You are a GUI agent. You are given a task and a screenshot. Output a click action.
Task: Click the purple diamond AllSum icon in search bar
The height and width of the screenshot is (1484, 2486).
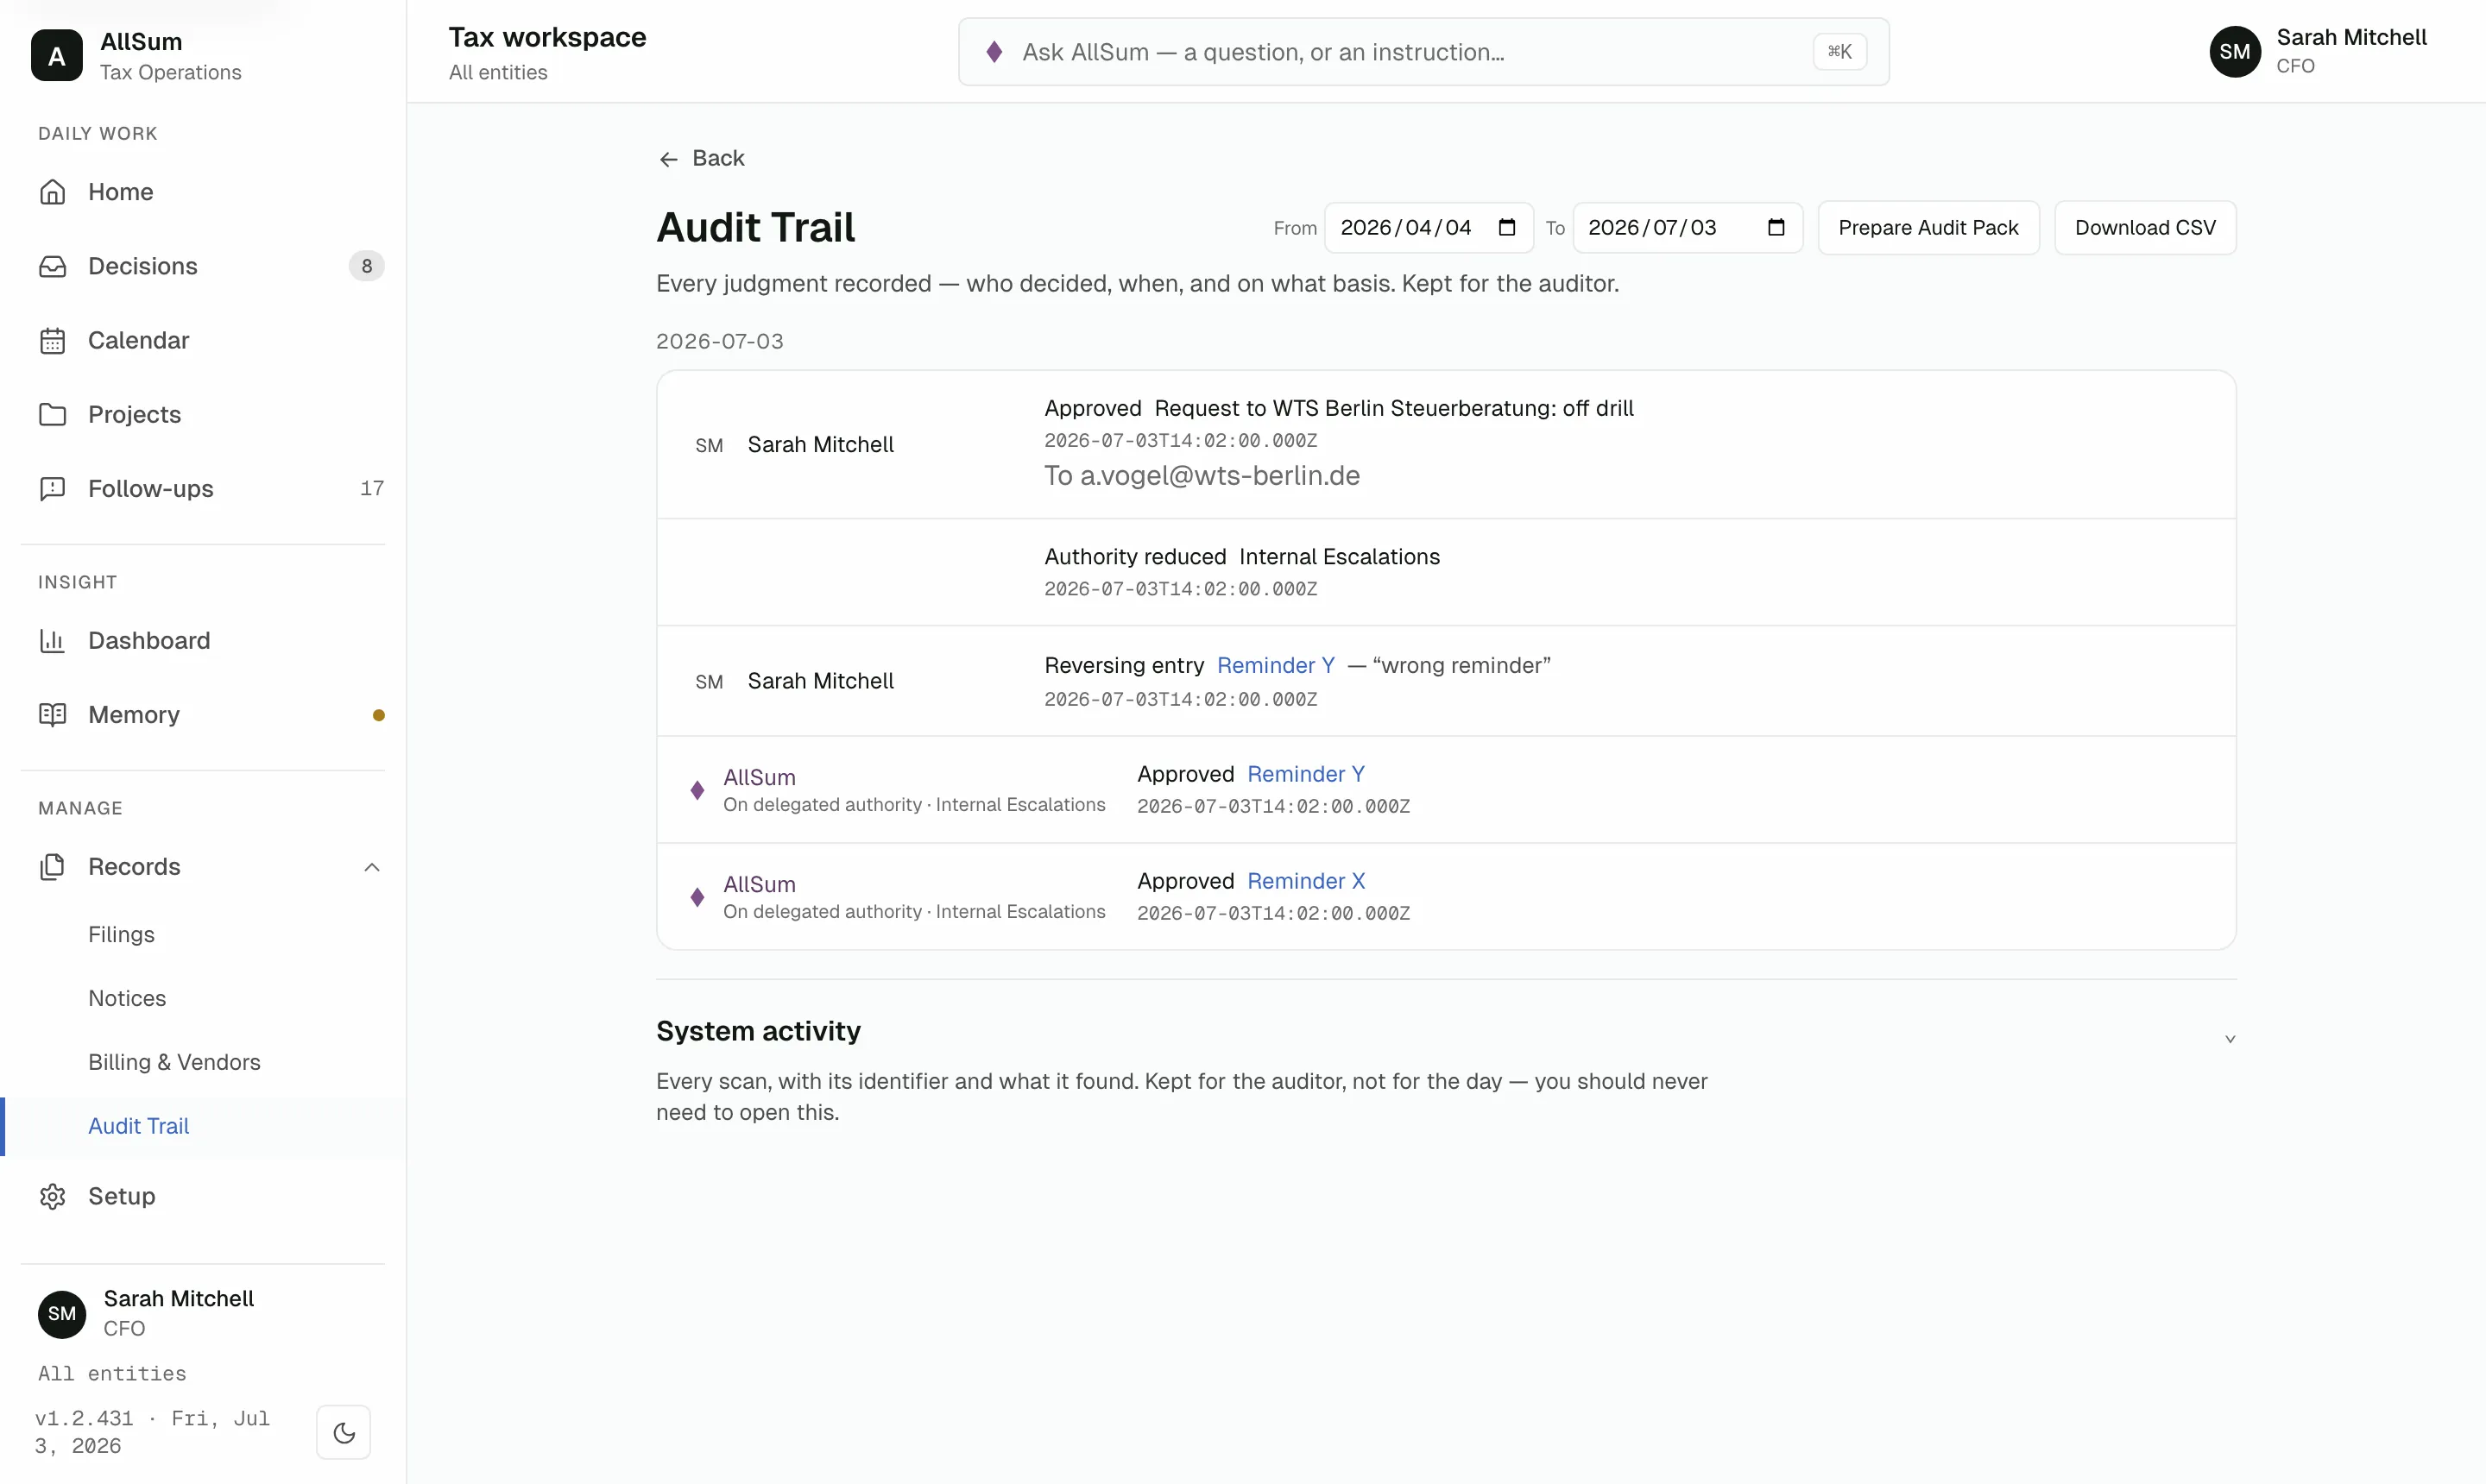[994, 52]
